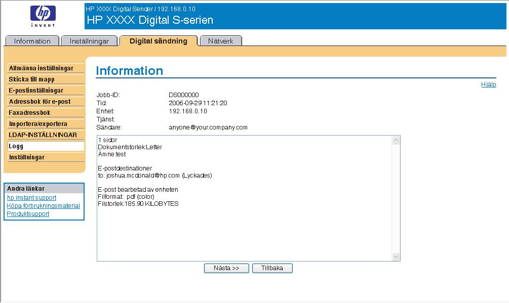
Task: Click 'E-postdestinationer' heading in log
Action: pyautogui.click(x=125, y=168)
